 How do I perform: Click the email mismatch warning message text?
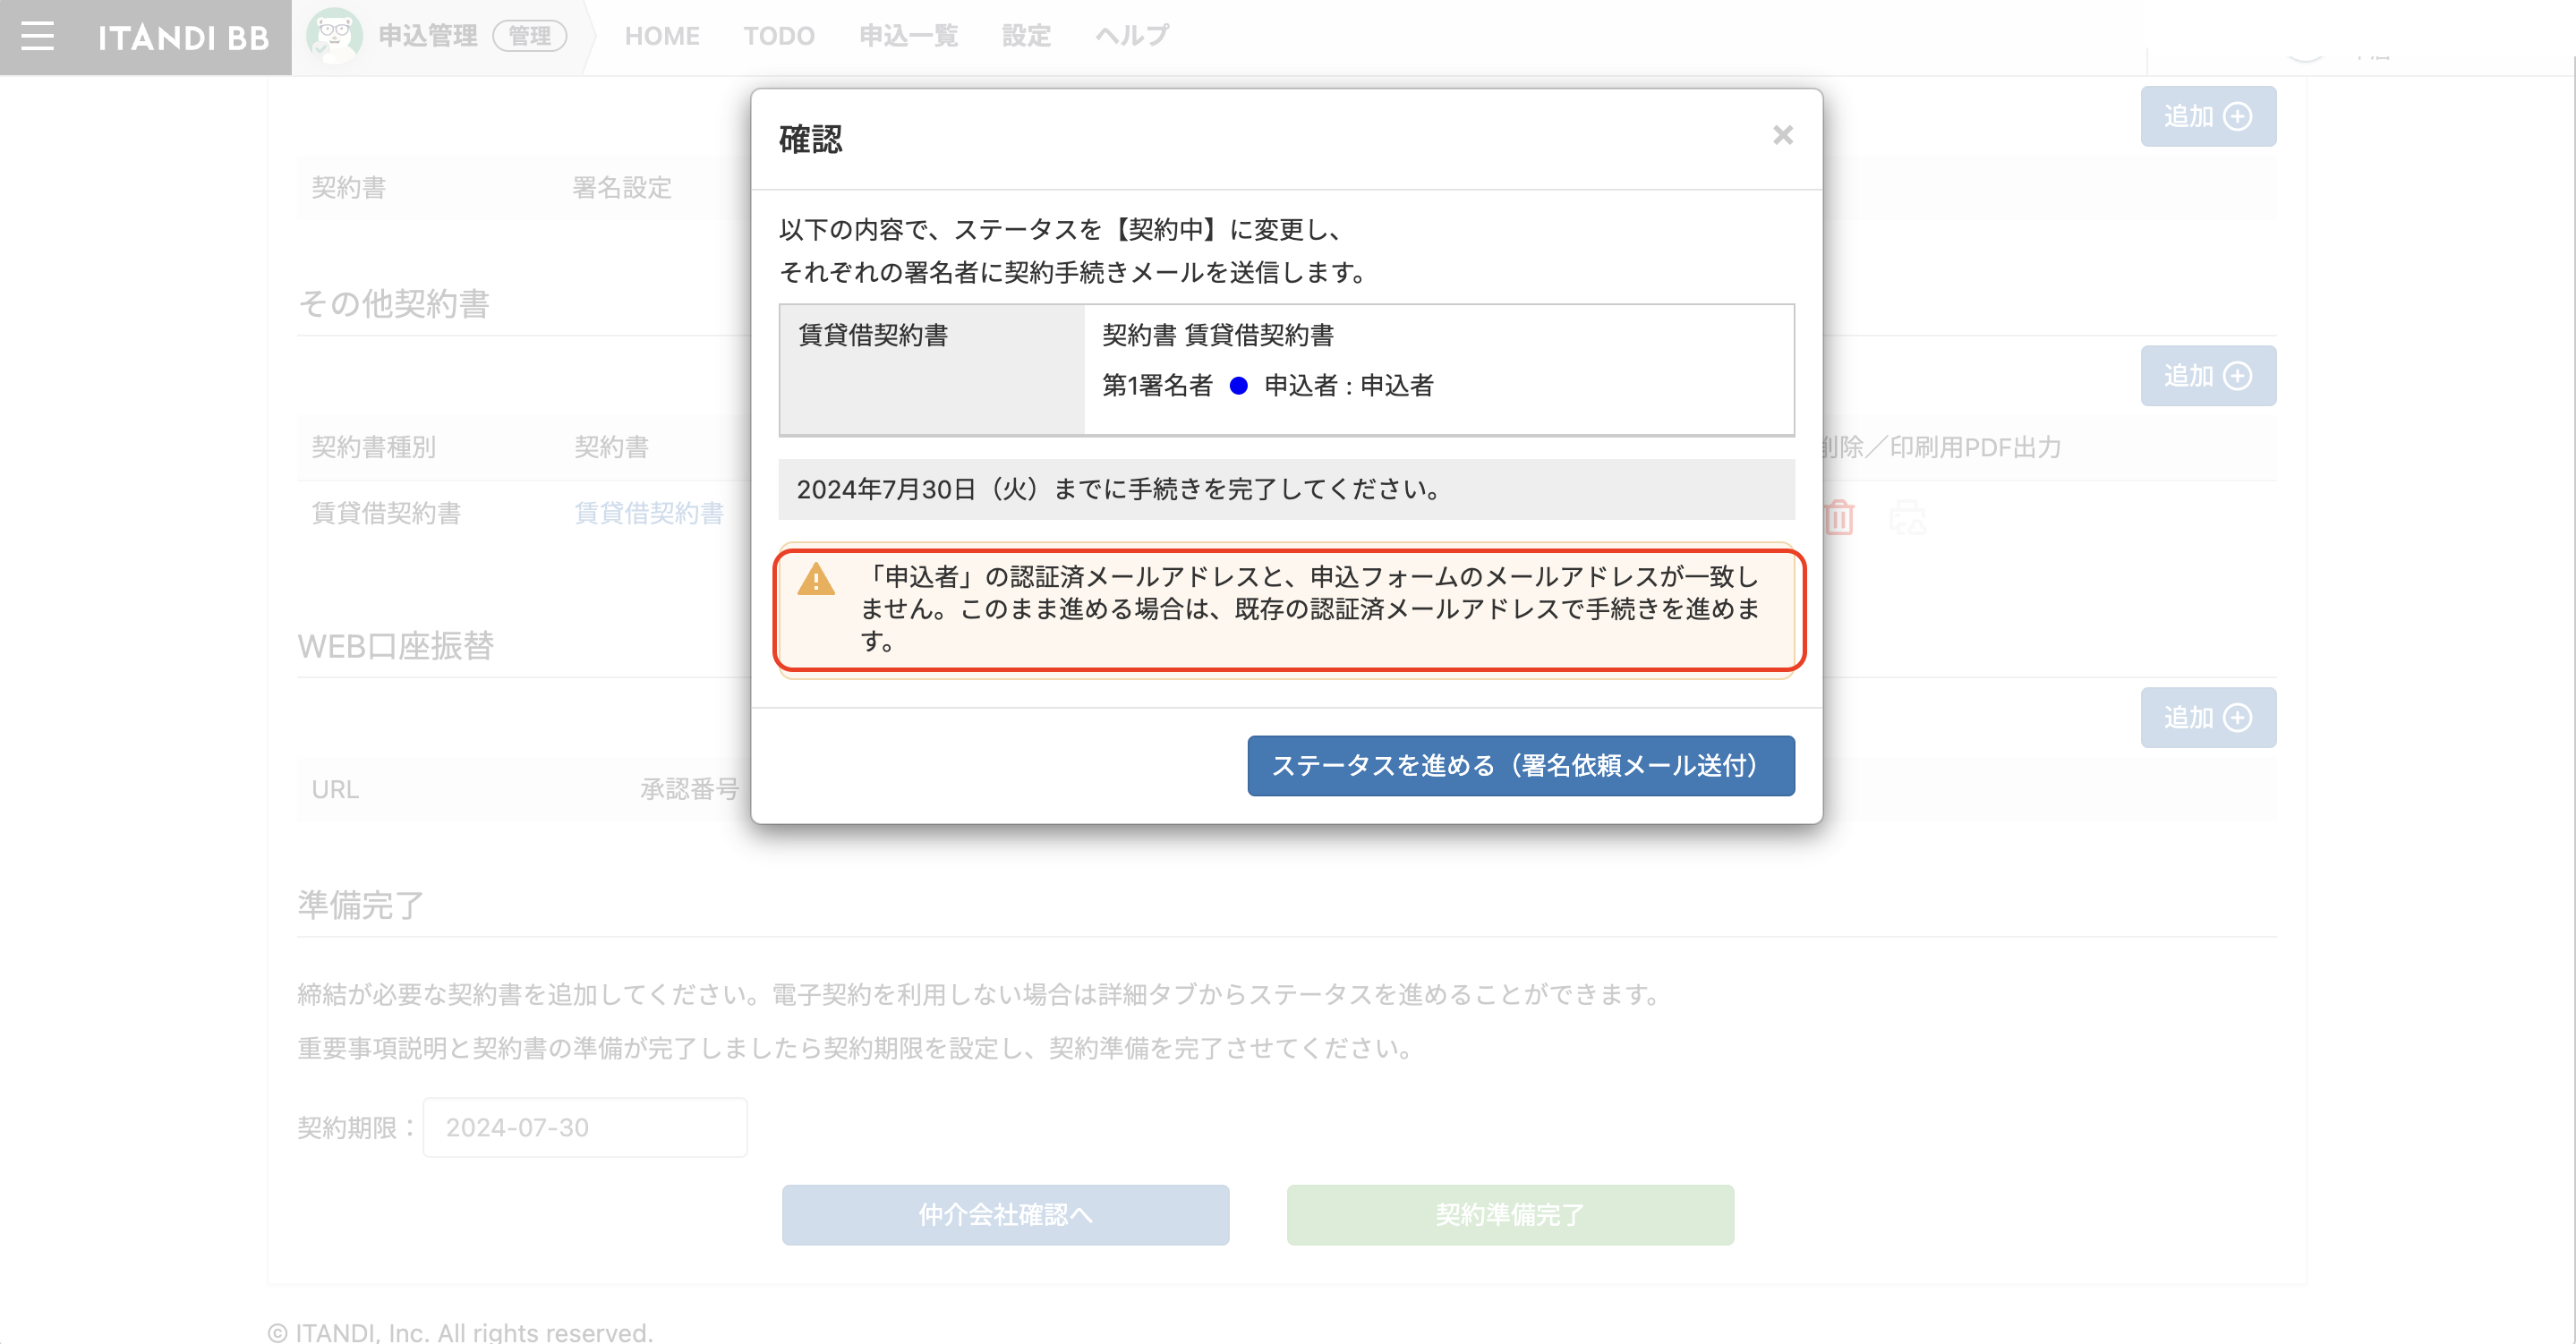coord(1310,609)
